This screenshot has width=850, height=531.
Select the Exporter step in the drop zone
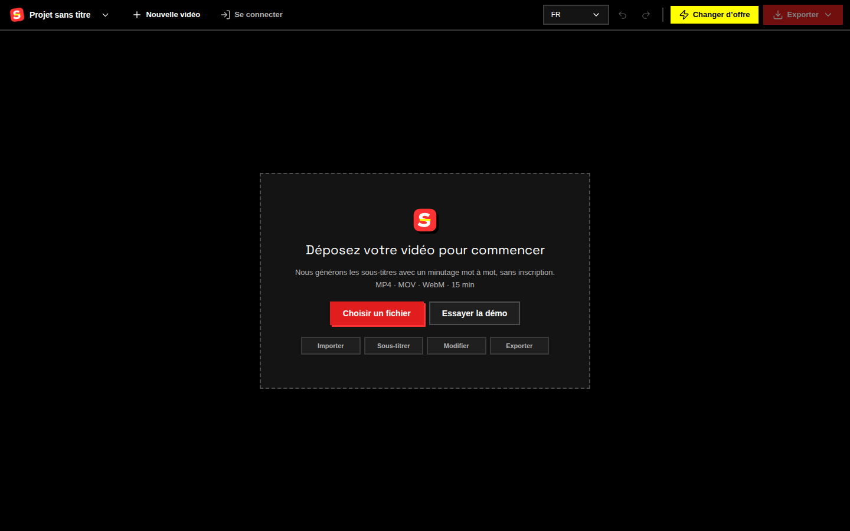click(x=519, y=346)
